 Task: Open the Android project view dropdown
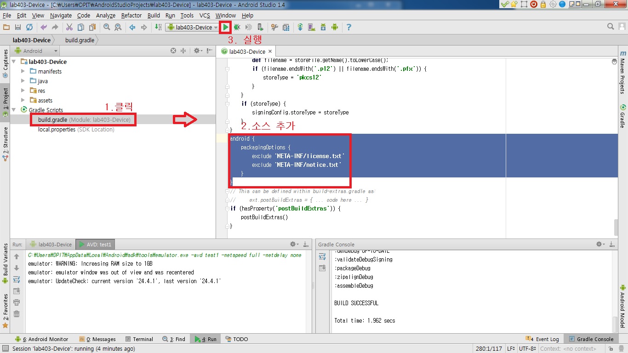click(x=36, y=51)
